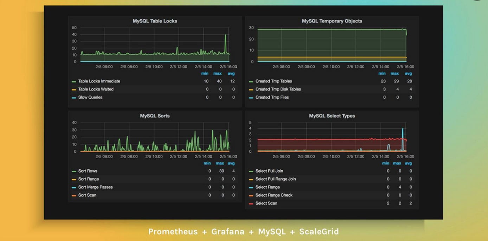
Task: Click the blue Created Tmp Files legend icon
Action: point(250,97)
